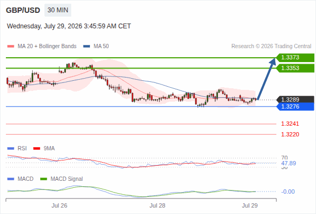Click the RSI value 47.89 readout
This screenshot has height=214, width=316.
click(x=289, y=163)
